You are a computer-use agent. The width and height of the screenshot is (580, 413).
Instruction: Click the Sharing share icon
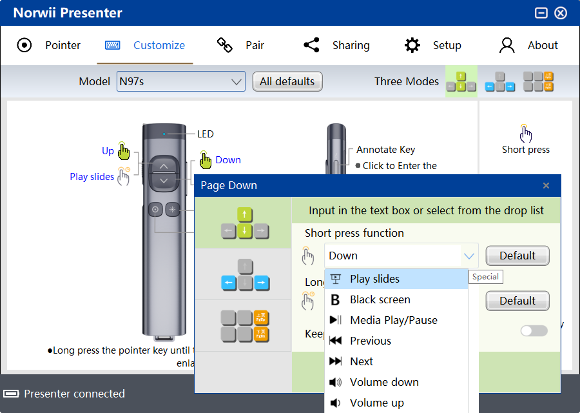311,45
